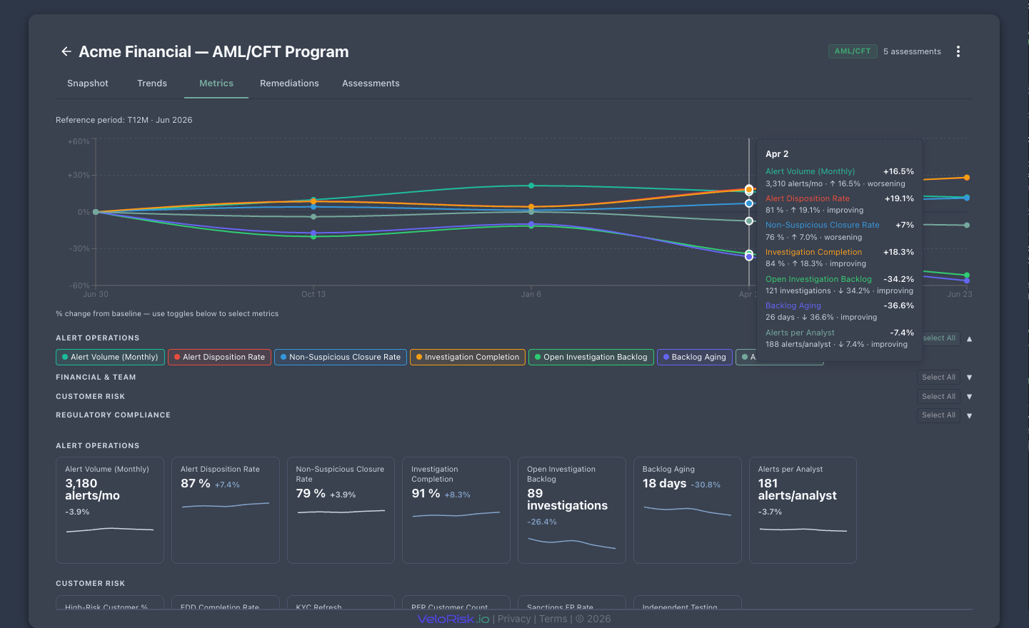This screenshot has width=1029, height=628.
Task: Click Select All for Regulatory Compliance
Action: (938, 415)
